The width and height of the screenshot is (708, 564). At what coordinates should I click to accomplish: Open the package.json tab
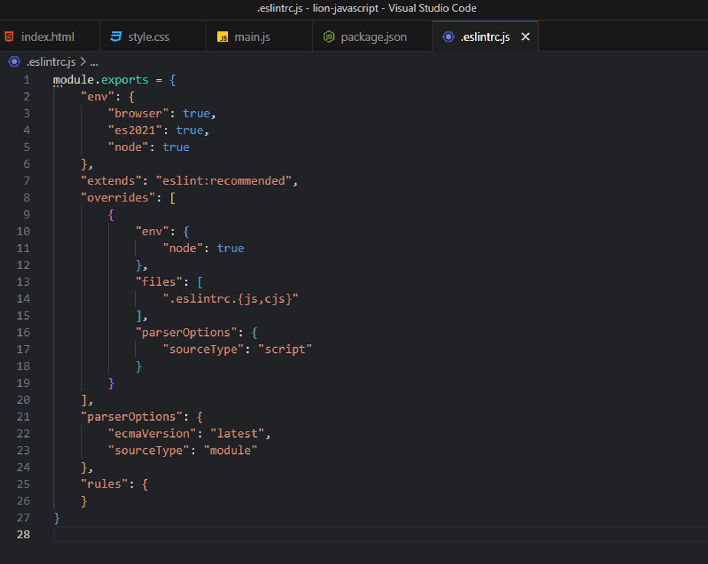tap(373, 37)
